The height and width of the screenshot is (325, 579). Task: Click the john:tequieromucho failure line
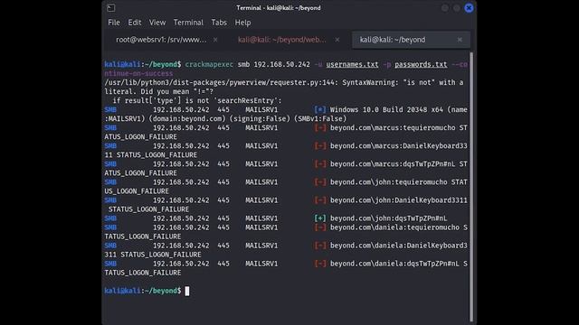286,187
